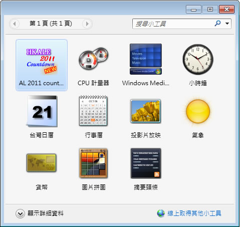The image size is (240, 227).
Task: Click the 台灣日曆 label
Action: pyautogui.click(x=42, y=135)
